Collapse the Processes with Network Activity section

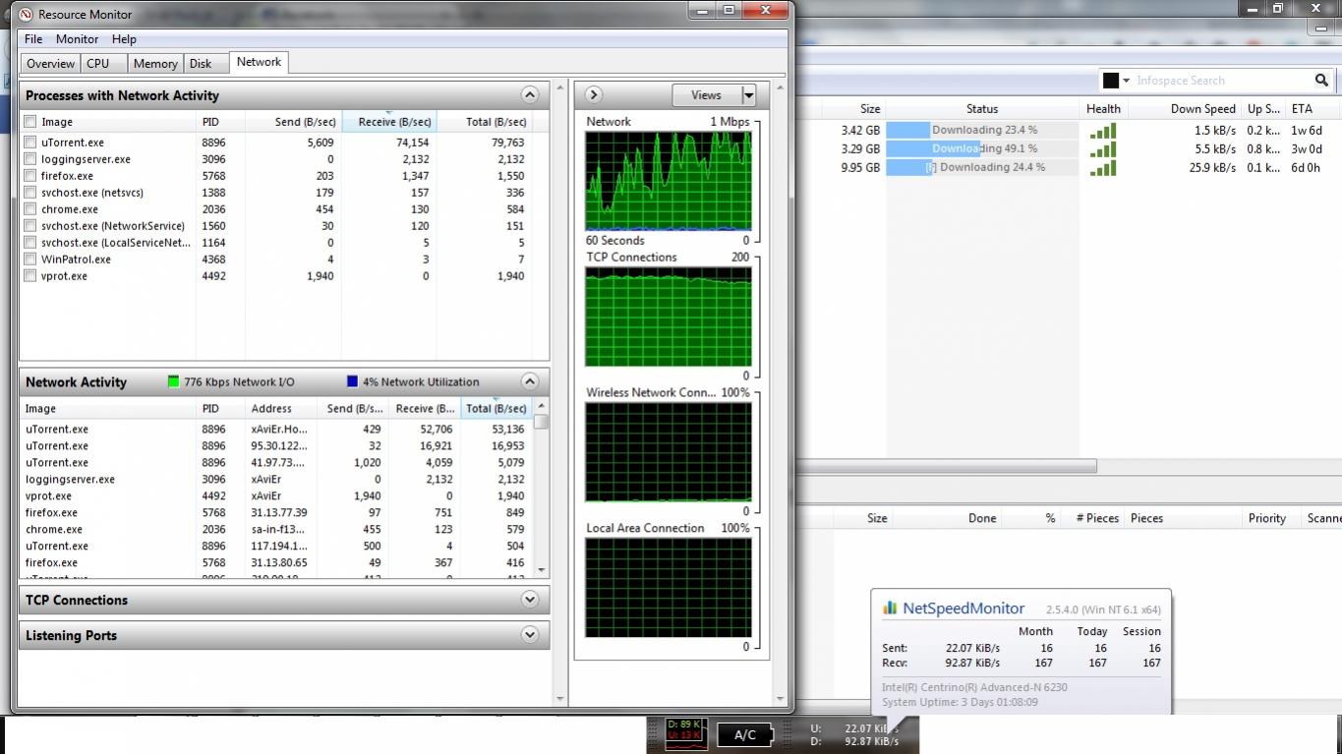(530, 95)
